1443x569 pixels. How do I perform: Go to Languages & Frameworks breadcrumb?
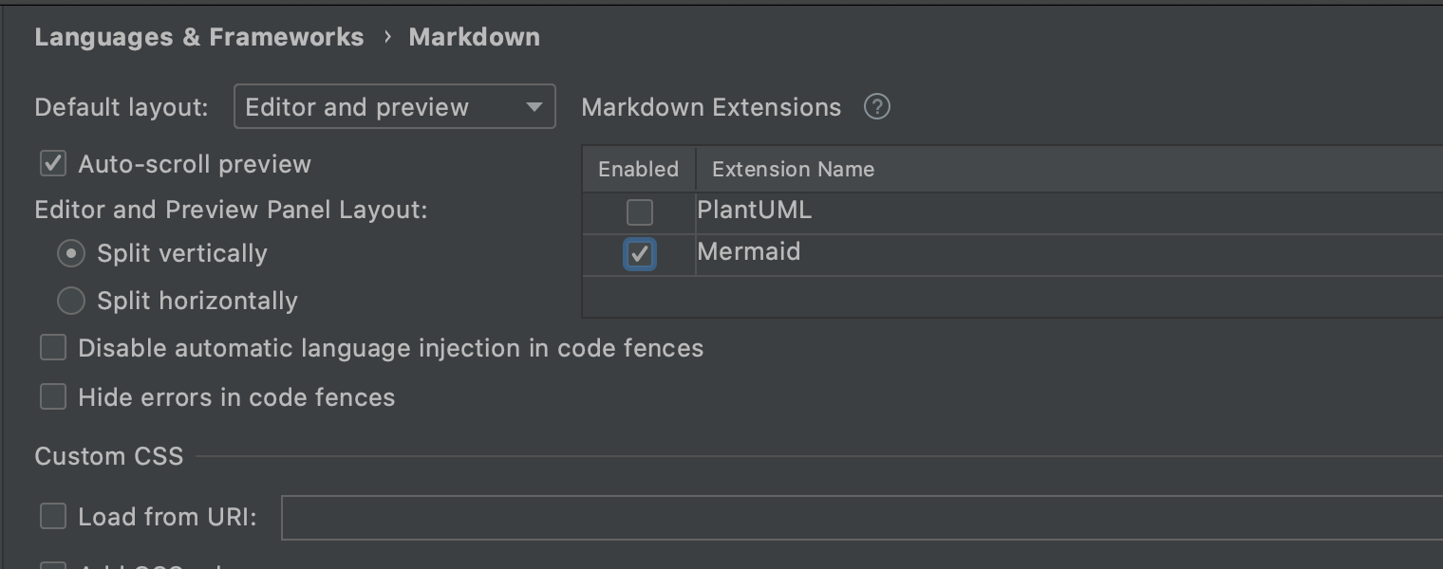pos(199,37)
